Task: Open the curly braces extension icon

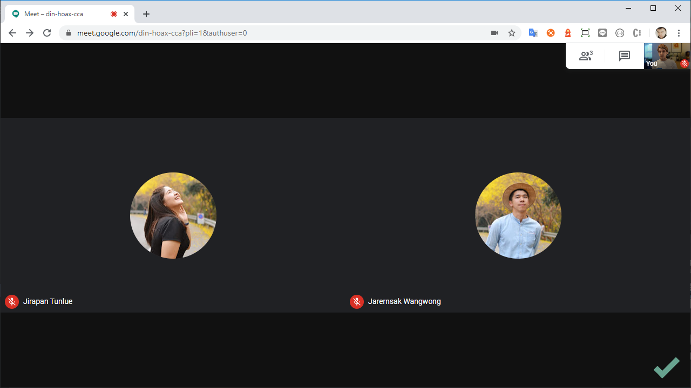Action: (x=620, y=33)
